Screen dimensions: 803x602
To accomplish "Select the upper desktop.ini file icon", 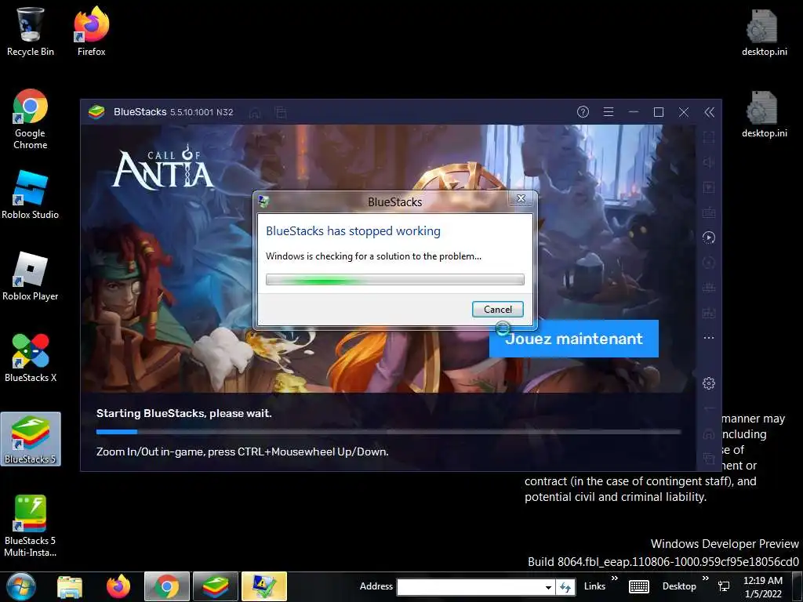I will (x=764, y=31).
